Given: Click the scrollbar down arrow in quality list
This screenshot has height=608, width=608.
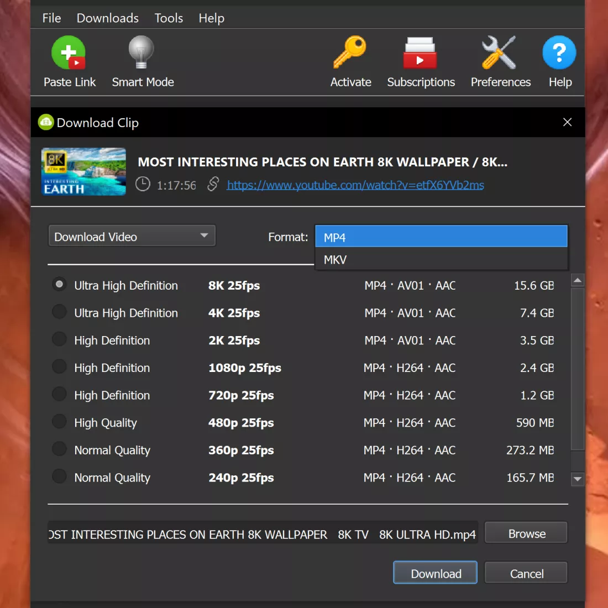Looking at the screenshot, I should 578,479.
